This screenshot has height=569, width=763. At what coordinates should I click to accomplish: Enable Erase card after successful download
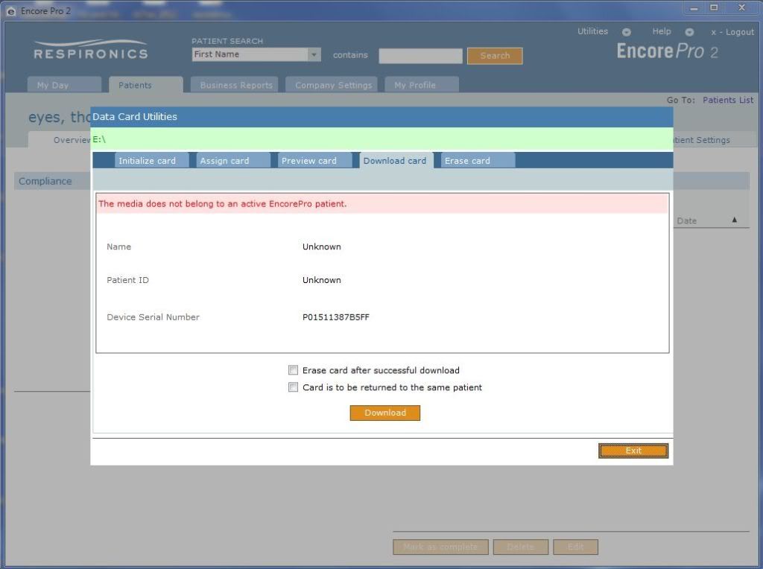pyautogui.click(x=293, y=370)
